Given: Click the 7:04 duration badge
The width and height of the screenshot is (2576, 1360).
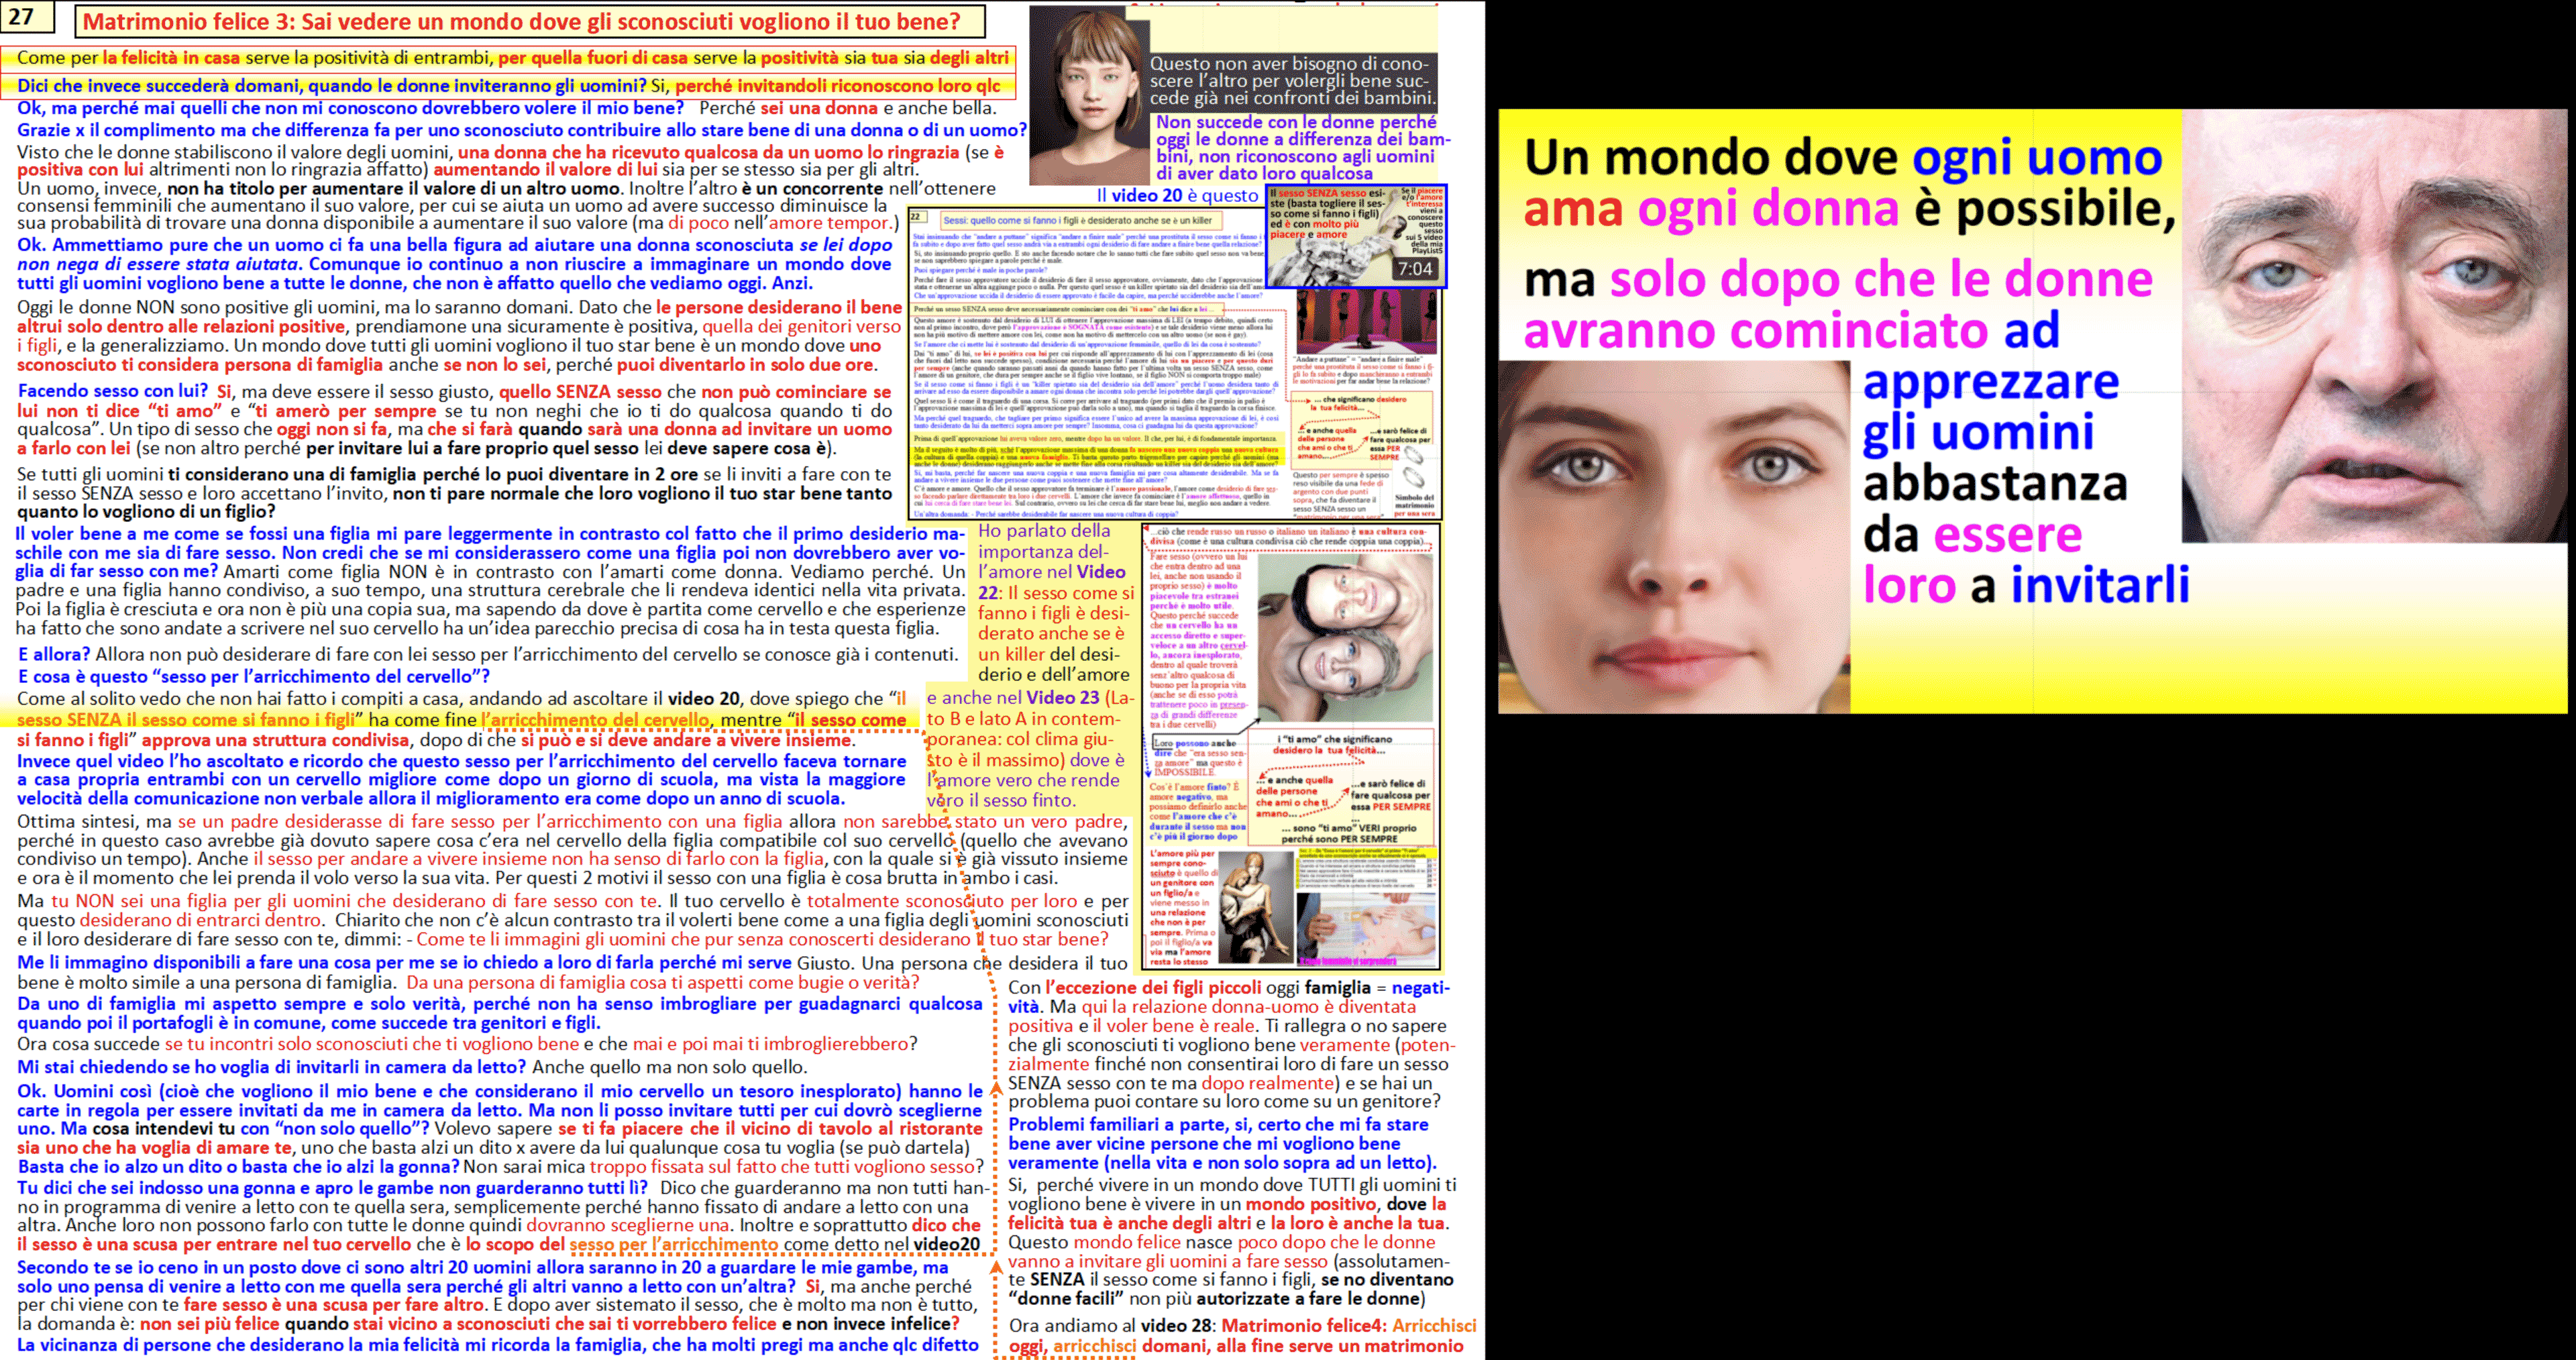Looking at the screenshot, I should point(1414,269).
